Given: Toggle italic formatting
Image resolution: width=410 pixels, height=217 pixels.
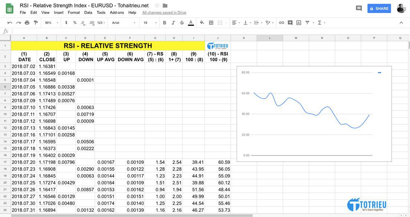Looking at the screenshot, I should [x=173, y=22].
